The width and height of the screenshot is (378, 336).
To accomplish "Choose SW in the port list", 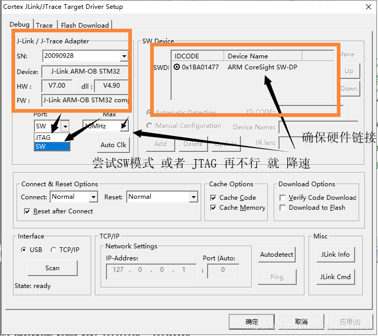I will click(52, 147).
